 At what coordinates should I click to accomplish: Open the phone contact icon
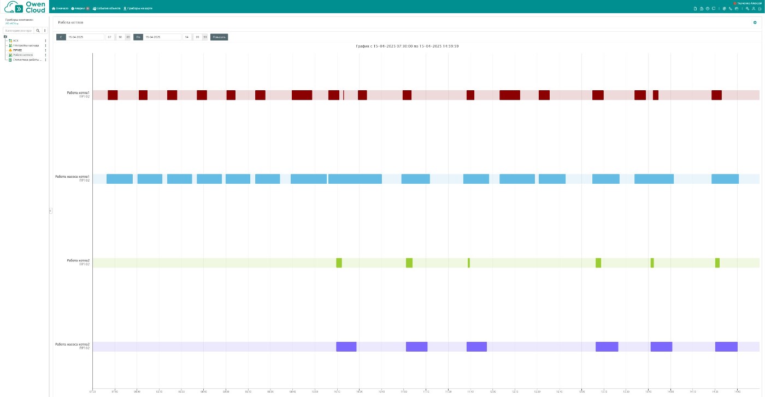click(730, 9)
